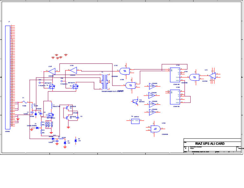The height and width of the screenshot is (188, 244).
Task: Select the U12A inverter triangle
Action: click(73, 70)
